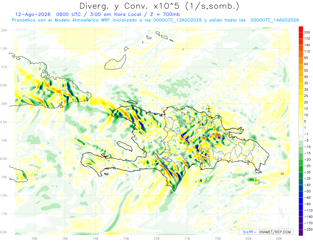Click the colorbar swatch between 50 and 60

(301, 67)
